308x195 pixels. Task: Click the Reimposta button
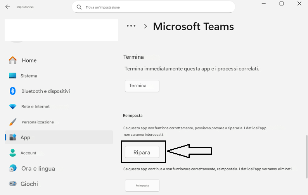coord(142,185)
